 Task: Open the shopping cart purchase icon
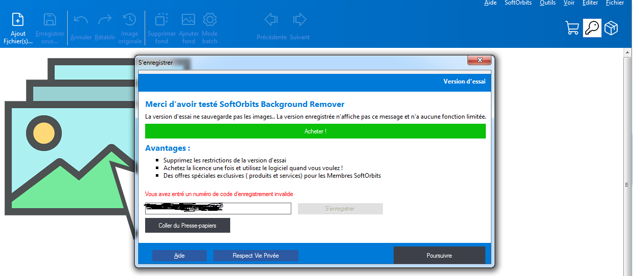click(572, 28)
